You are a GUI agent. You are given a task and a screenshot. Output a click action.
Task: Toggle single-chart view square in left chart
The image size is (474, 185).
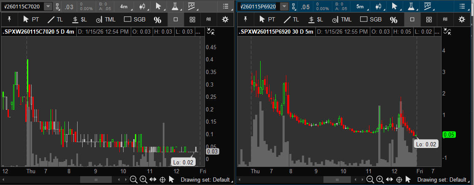pyautogui.click(x=175, y=19)
